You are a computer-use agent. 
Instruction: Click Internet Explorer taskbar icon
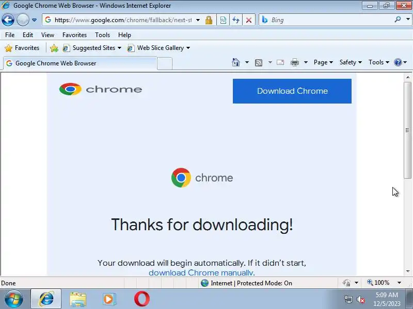(46, 299)
